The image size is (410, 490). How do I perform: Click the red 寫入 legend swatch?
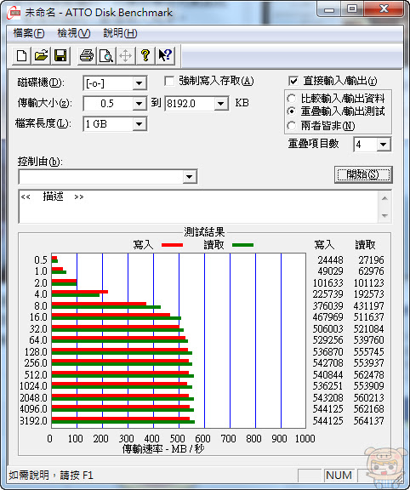click(172, 245)
